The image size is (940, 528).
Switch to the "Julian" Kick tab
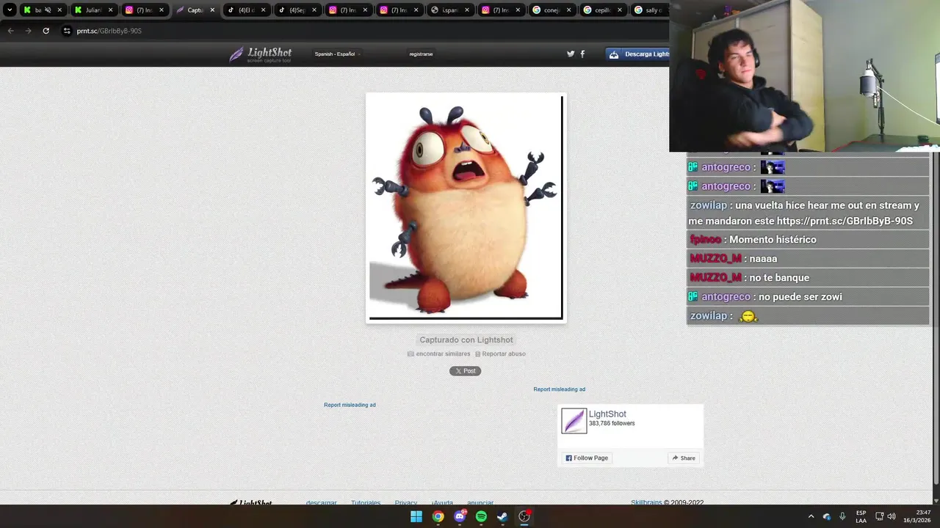pos(93,10)
